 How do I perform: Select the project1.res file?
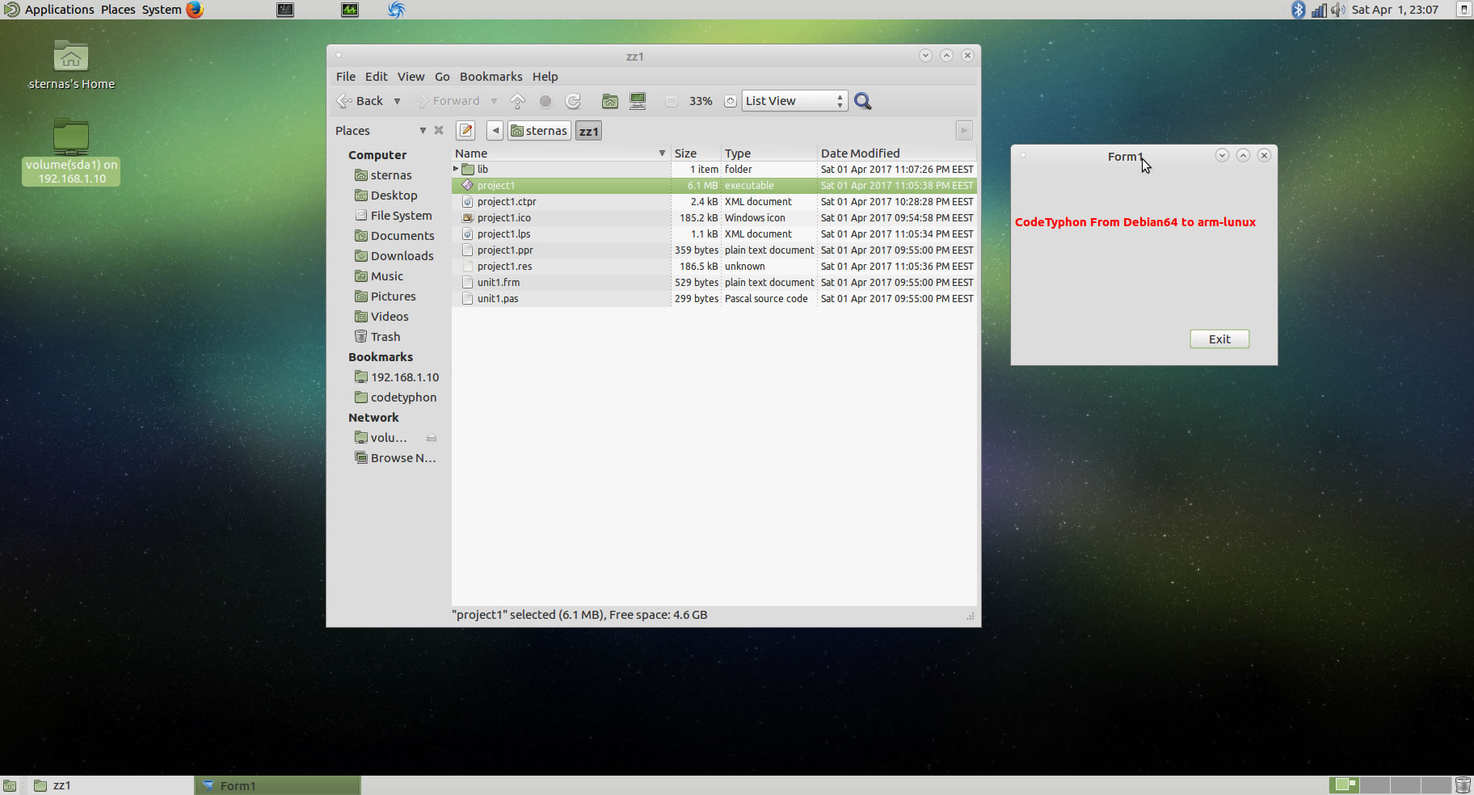click(714, 266)
